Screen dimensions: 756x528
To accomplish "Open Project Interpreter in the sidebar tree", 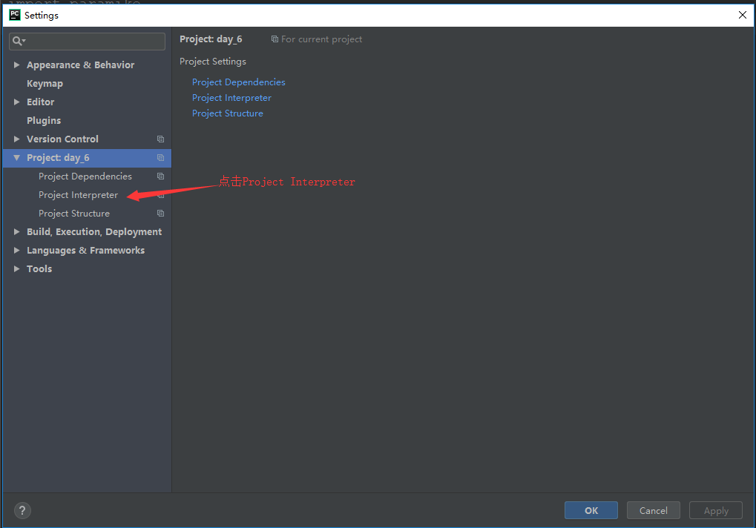I will tap(78, 195).
